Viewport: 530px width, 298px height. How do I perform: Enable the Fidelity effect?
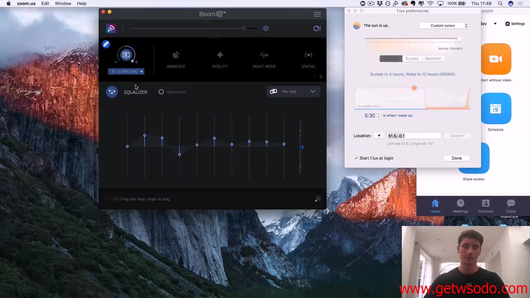[x=220, y=59]
